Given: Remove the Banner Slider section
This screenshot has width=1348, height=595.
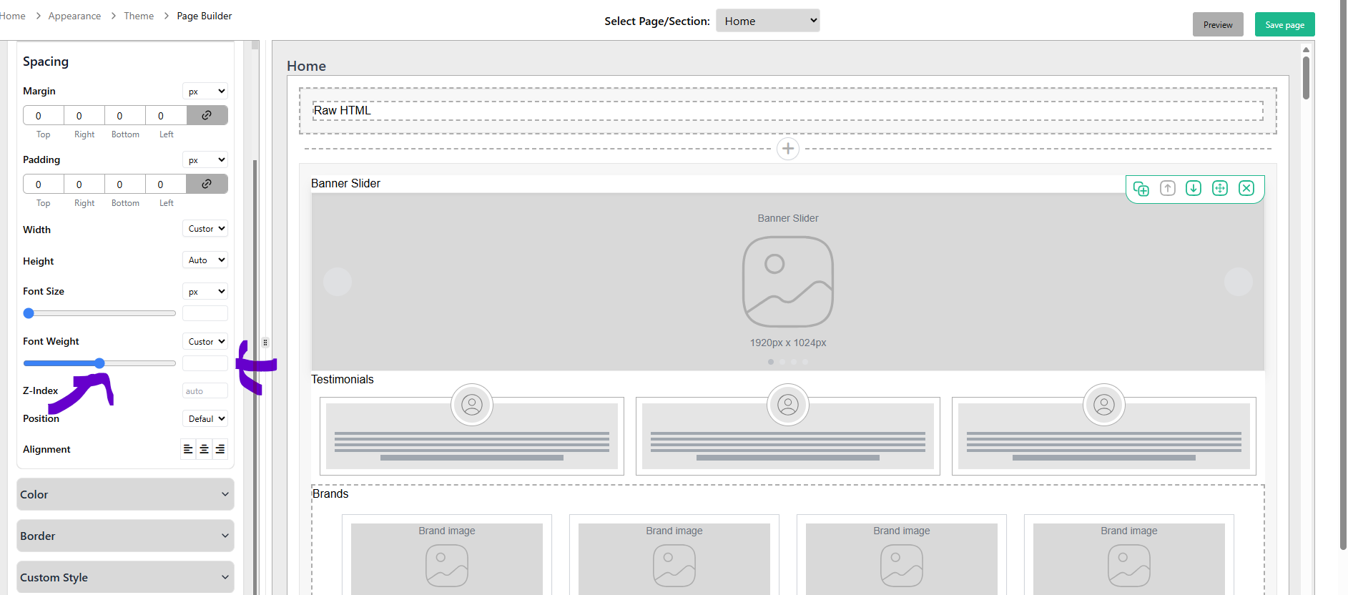Looking at the screenshot, I should click(1246, 188).
